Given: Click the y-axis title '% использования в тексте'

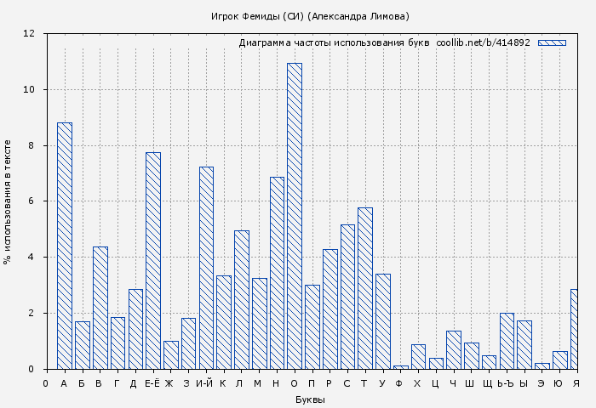Looking at the screenshot, I should pos(8,201).
